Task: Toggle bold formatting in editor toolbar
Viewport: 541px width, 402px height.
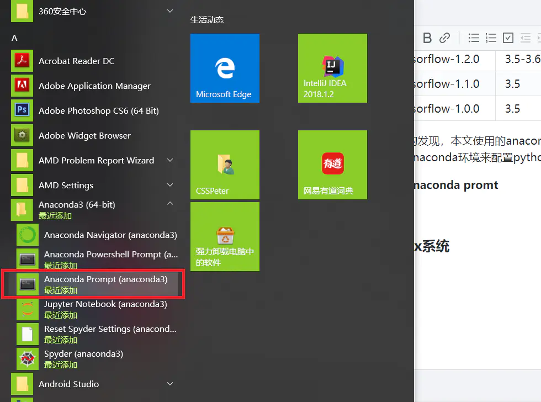Action: coord(427,38)
